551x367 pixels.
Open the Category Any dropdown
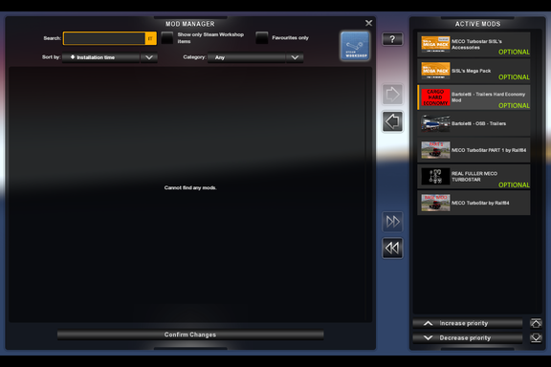tap(255, 57)
